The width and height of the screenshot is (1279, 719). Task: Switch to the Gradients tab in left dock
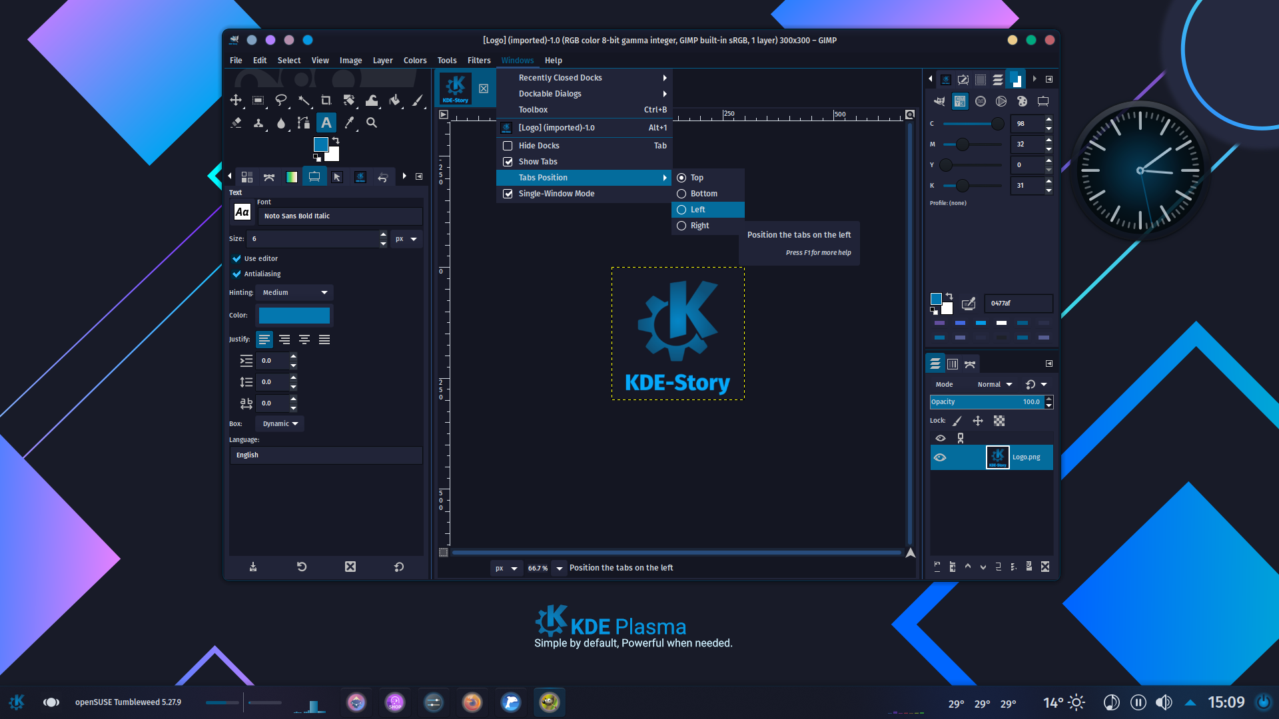tap(292, 177)
